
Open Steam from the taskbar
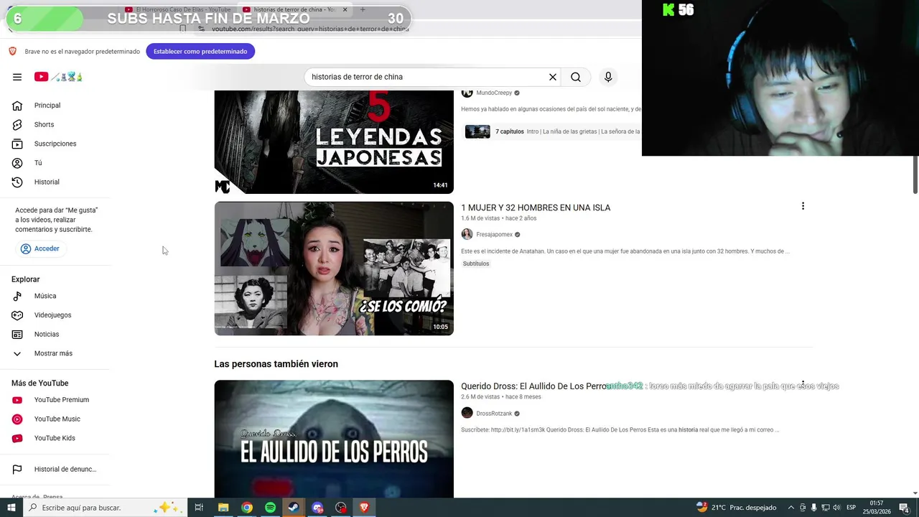coord(294,508)
